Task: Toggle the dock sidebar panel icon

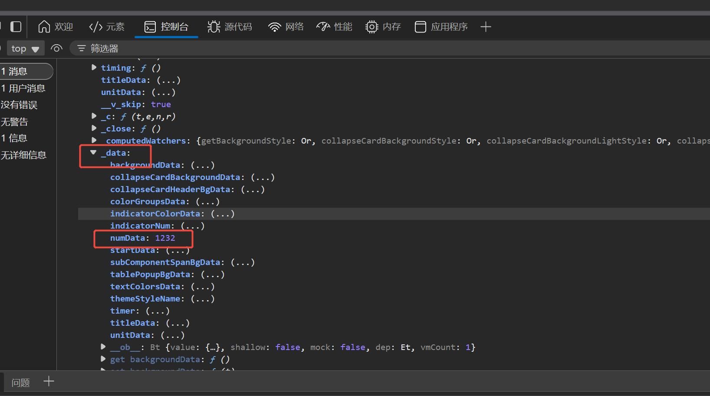Action: point(16,27)
